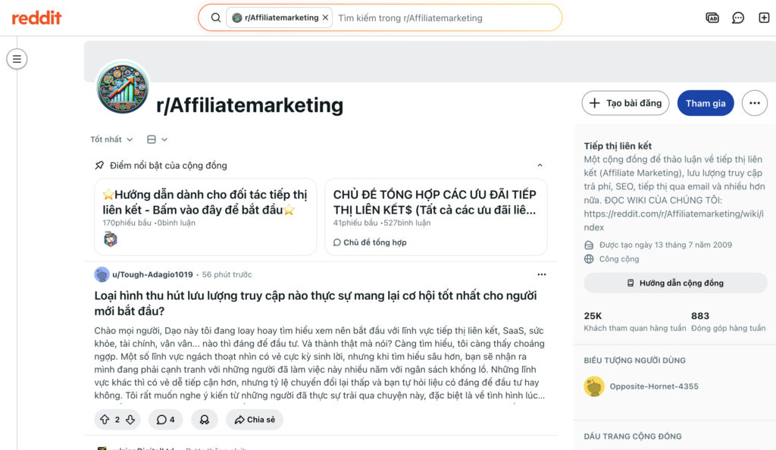This screenshot has width=776, height=450.
Task: Open Reddit advertising via the Ad icon
Action: point(712,17)
